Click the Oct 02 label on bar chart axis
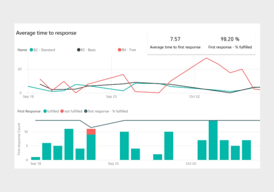 pos(191,163)
